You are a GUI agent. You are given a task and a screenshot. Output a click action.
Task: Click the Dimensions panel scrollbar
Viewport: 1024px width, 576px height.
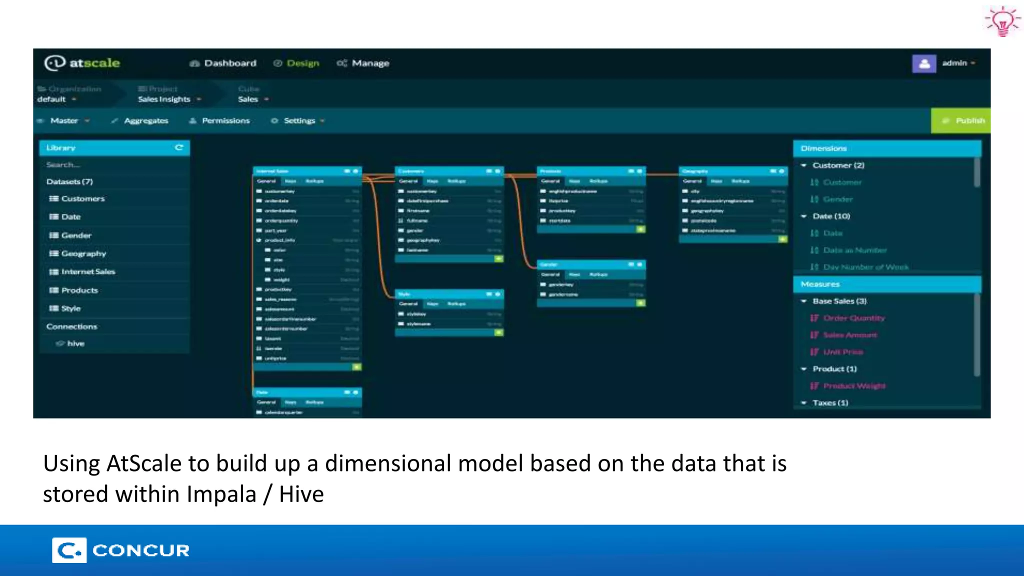click(x=977, y=172)
